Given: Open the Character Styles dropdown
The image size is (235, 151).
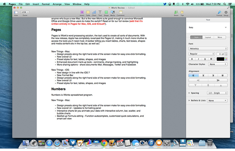Looking at the screenshot, I should [x=218, y=64].
